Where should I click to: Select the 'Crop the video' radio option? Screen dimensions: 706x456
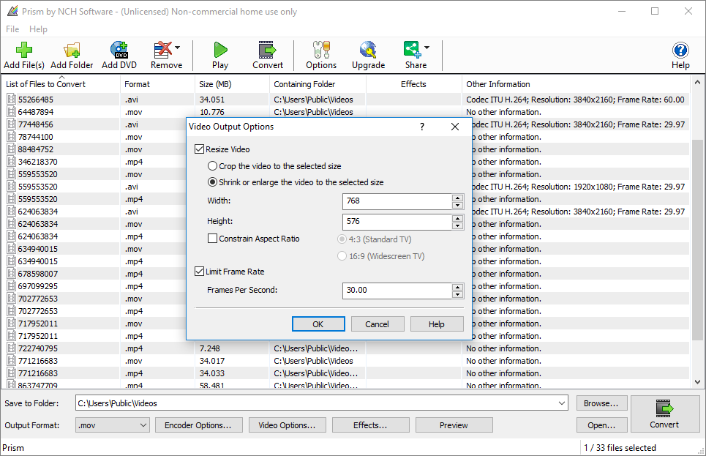213,165
